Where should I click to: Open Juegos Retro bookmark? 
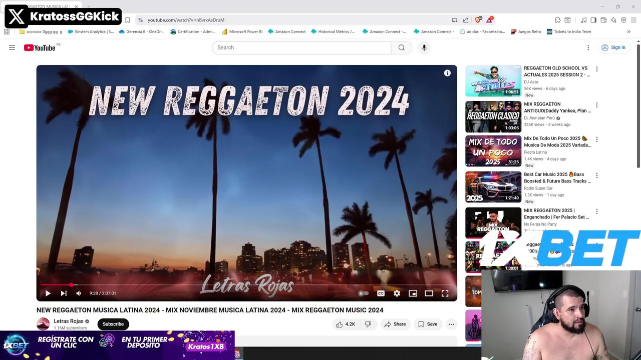point(526,31)
